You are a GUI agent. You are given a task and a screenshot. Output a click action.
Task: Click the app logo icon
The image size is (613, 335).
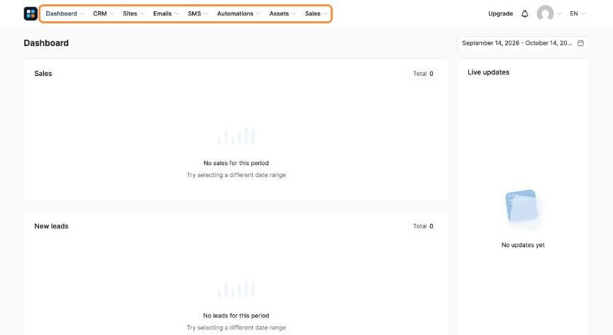pos(31,13)
